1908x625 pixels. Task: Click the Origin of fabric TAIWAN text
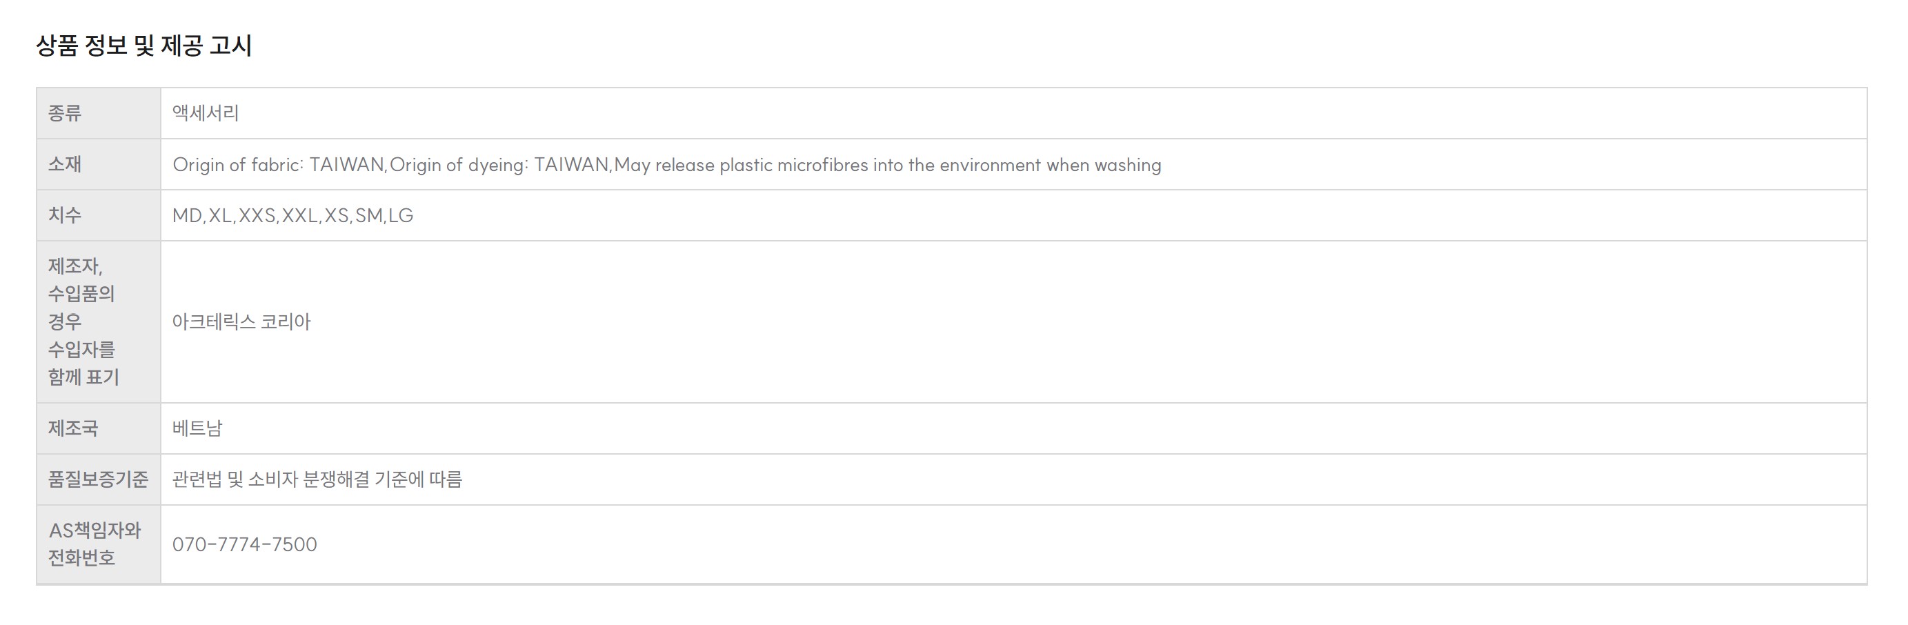(279, 164)
